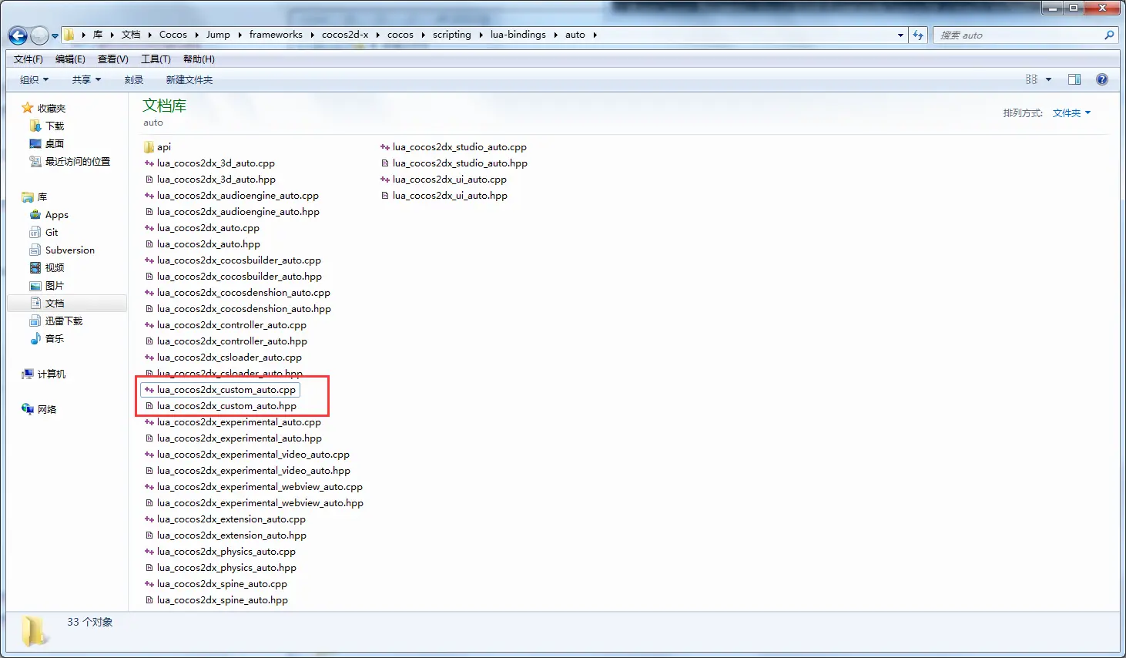The height and width of the screenshot is (658, 1126).
Task: Open the Apps library
Action: coord(56,215)
